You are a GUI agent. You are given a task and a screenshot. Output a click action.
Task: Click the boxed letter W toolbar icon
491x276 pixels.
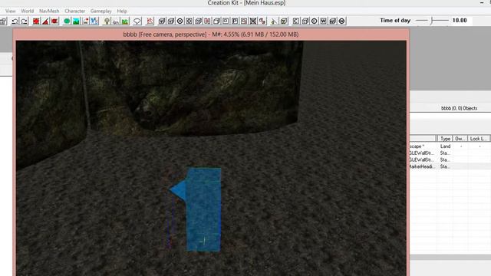tap(324, 21)
